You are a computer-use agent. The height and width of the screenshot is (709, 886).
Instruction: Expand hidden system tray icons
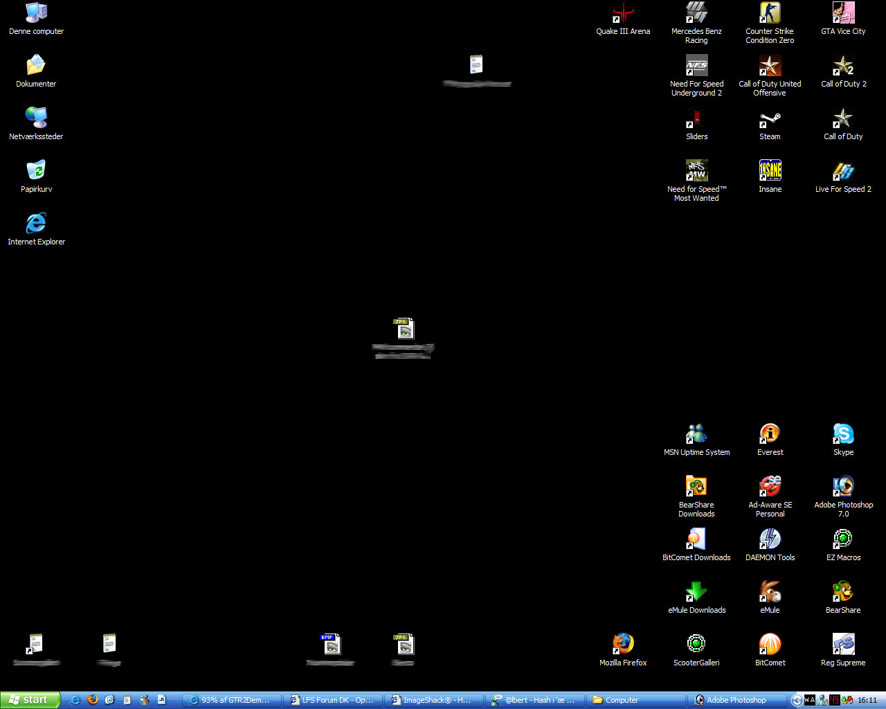point(797,700)
